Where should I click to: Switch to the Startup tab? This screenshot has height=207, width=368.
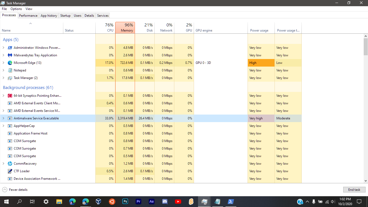(65, 16)
